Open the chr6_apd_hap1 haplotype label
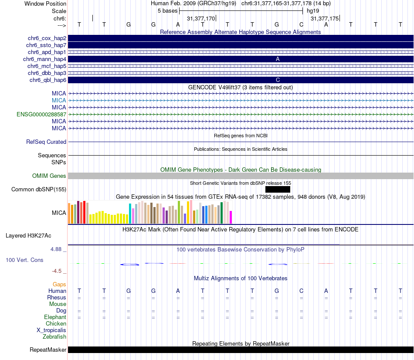This screenshot has height=360, width=414. (47, 52)
